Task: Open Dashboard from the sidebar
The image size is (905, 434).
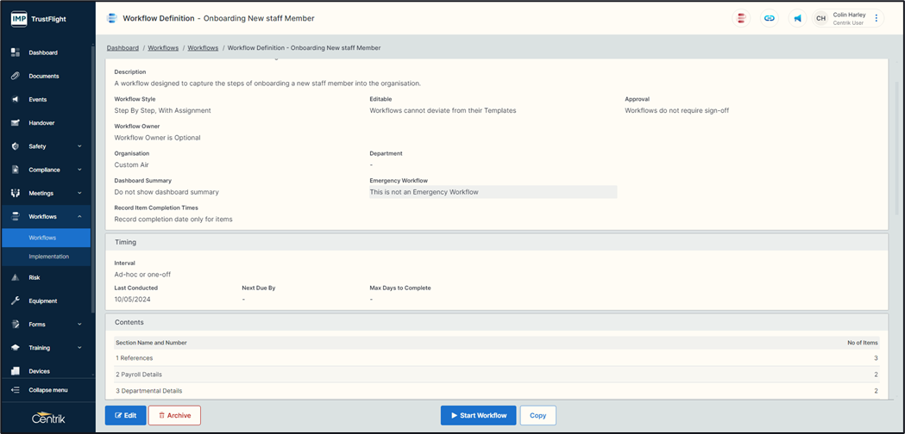Action: [x=43, y=53]
